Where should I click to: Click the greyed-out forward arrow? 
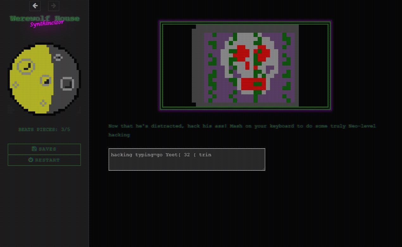[53, 6]
